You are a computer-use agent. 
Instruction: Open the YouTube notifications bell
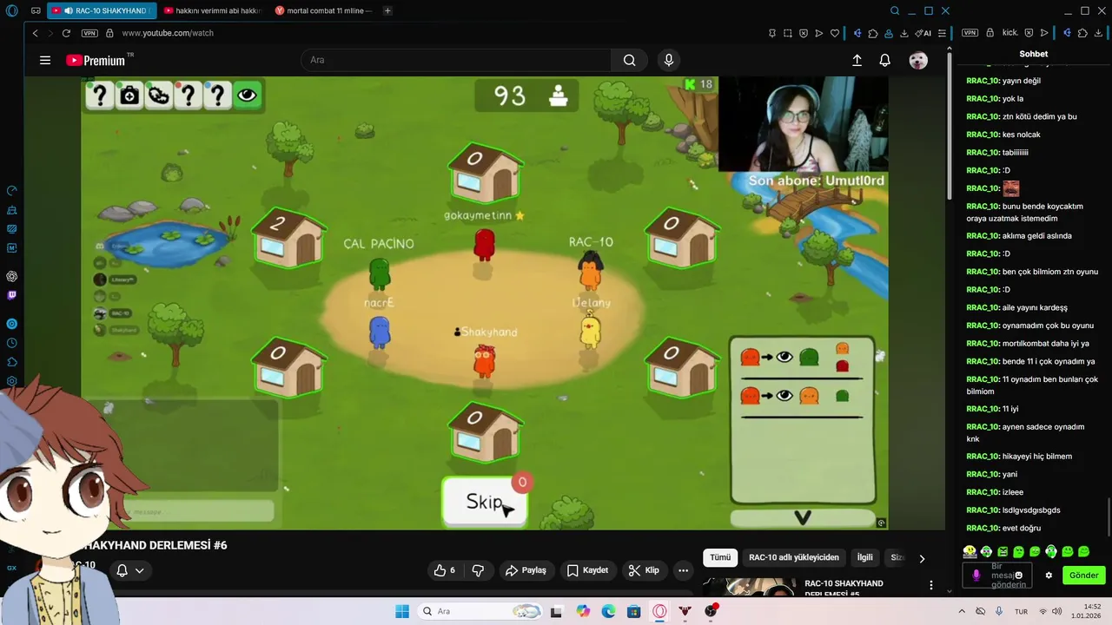pyautogui.click(x=884, y=60)
